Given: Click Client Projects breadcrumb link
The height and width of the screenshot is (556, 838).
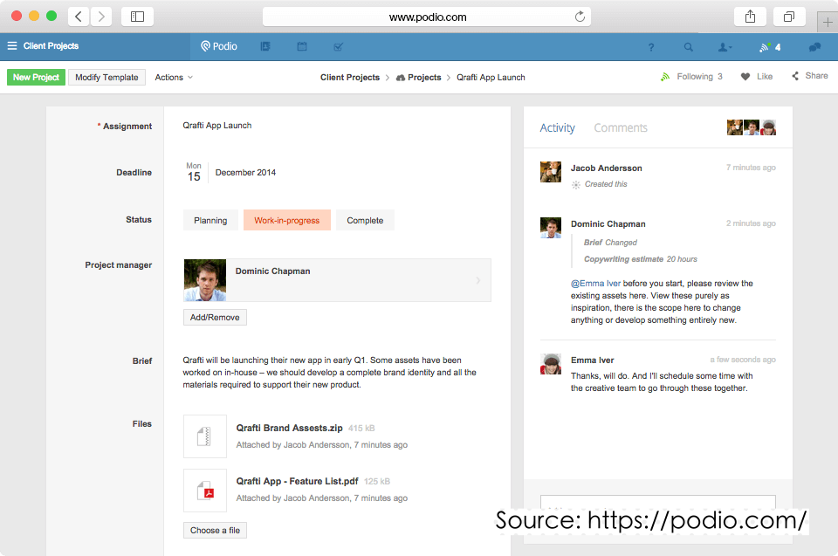Looking at the screenshot, I should point(349,78).
